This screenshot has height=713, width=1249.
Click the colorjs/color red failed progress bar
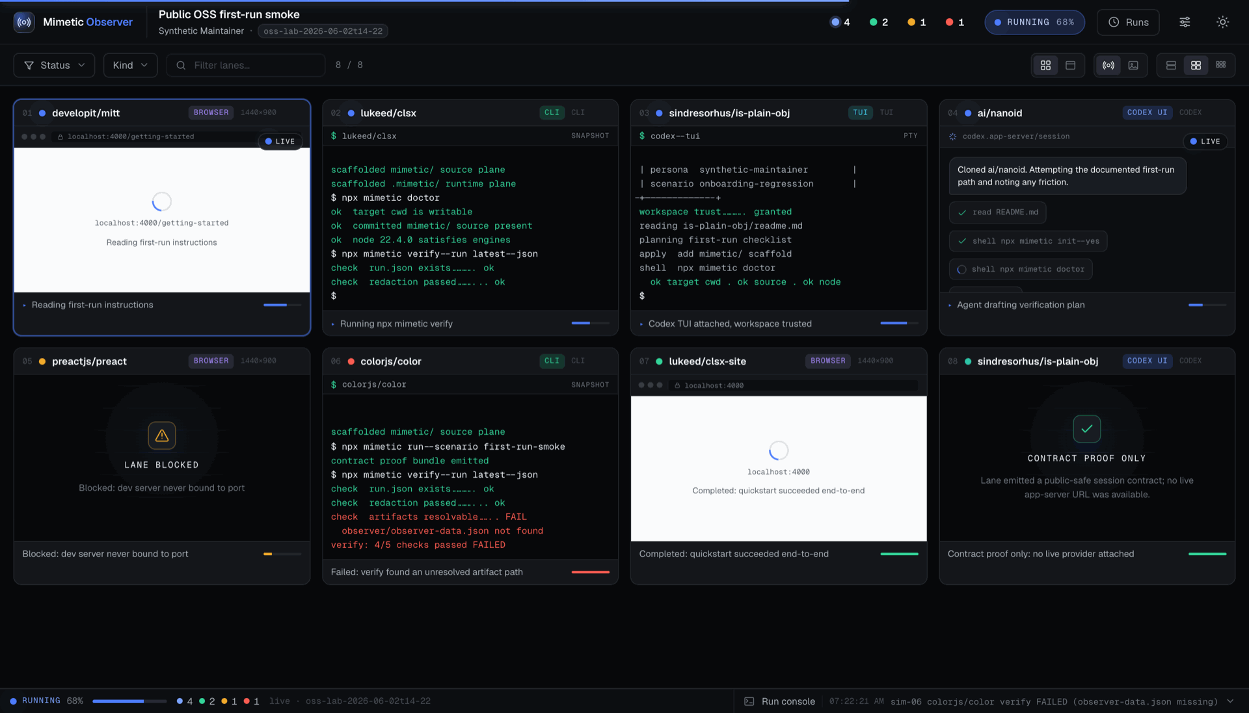[591, 572]
